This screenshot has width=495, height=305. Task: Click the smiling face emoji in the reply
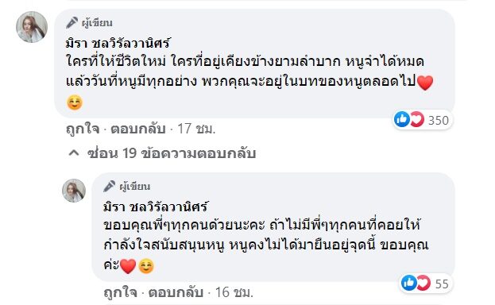(x=146, y=266)
